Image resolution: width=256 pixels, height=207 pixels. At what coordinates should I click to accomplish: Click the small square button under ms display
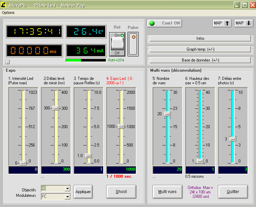pos(8,62)
